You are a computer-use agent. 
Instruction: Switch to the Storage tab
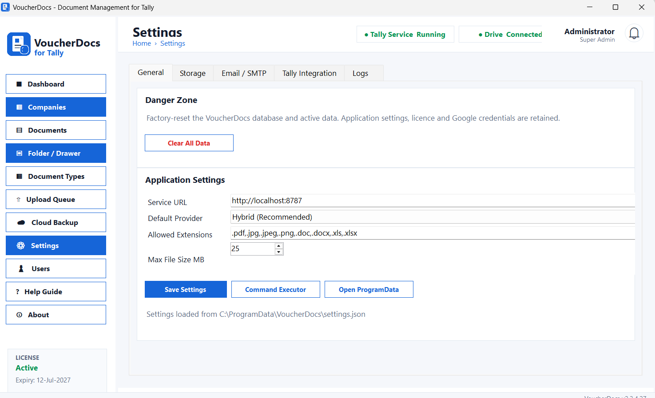(193, 73)
